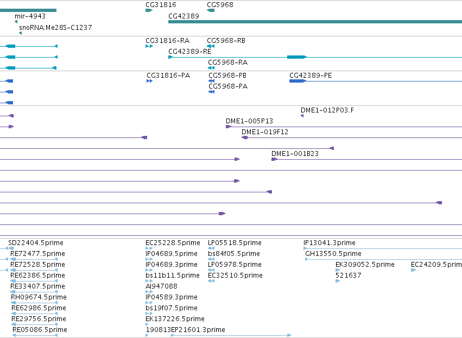Select EST EK137226.5prime
This screenshot has width=462, height=338.
point(175,319)
